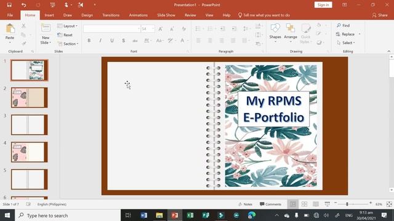Click the Windows Start button

click(x=7, y=215)
